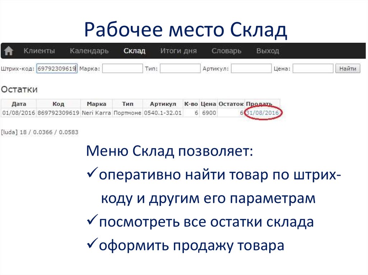This screenshot has height=275, width=368.
Task: Click the Остаток column header
Action: [x=230, y=104]
